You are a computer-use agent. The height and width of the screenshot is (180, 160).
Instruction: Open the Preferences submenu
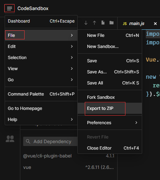coord(110,123)
